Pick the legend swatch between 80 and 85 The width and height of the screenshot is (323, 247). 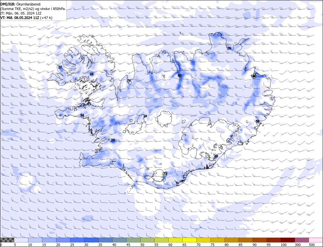(x=232, y=240)
